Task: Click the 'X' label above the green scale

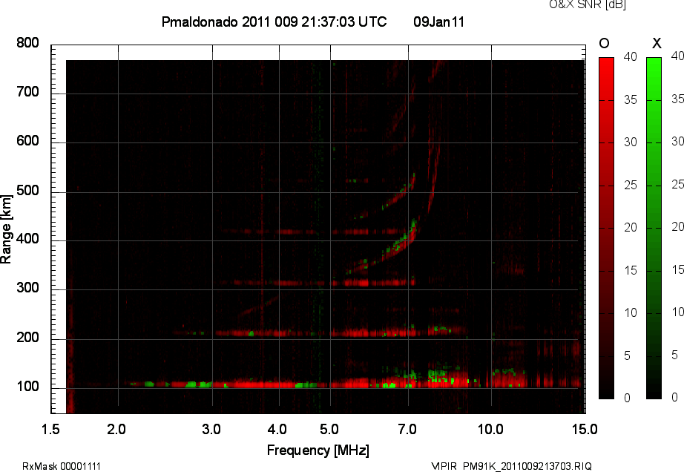Action: pos(657,43)
